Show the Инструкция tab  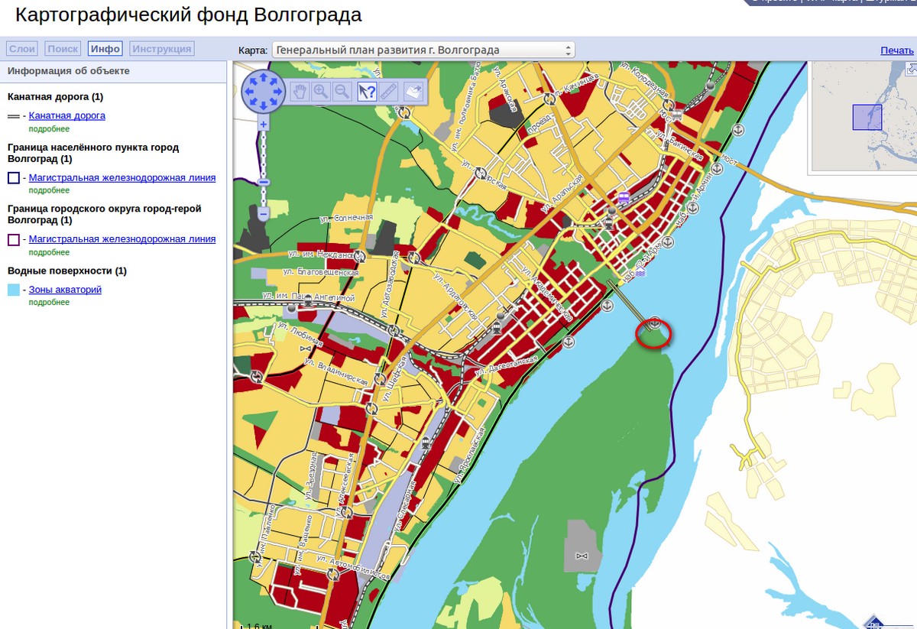[x=161, y=49]
